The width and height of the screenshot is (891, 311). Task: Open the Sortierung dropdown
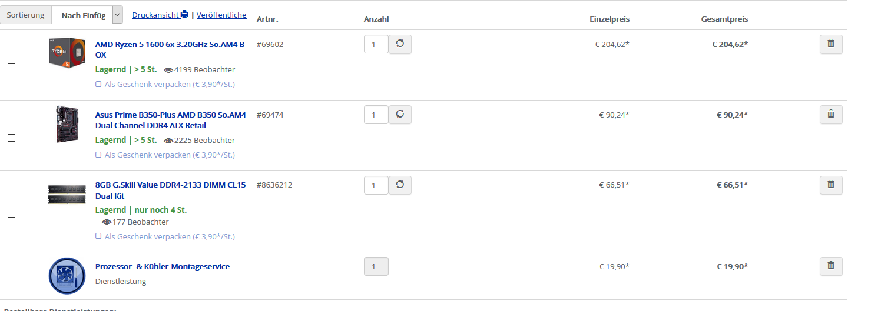point(87,15)
